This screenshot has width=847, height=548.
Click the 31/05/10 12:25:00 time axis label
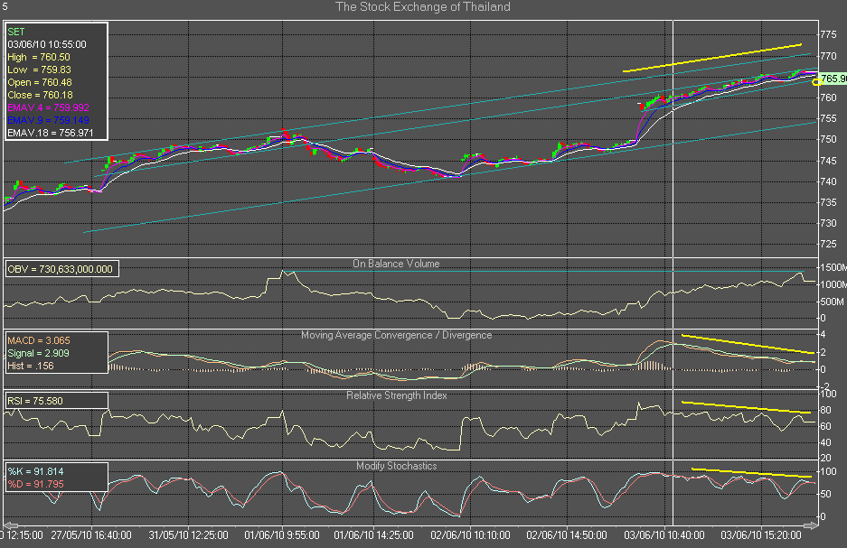[189, 535]
